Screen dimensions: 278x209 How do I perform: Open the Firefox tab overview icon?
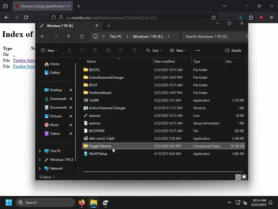[x=5, y=6]
